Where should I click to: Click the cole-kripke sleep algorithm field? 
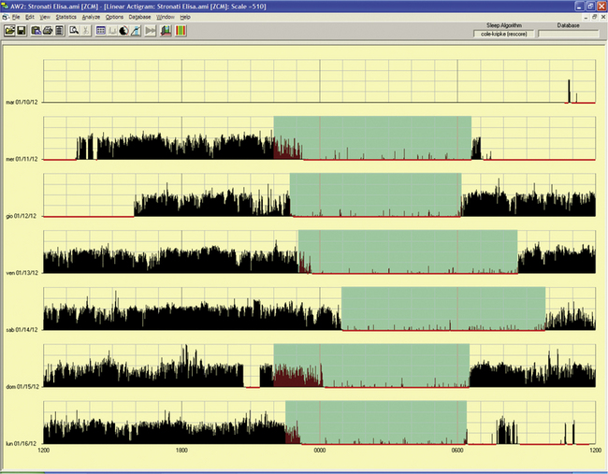[503, 34]
